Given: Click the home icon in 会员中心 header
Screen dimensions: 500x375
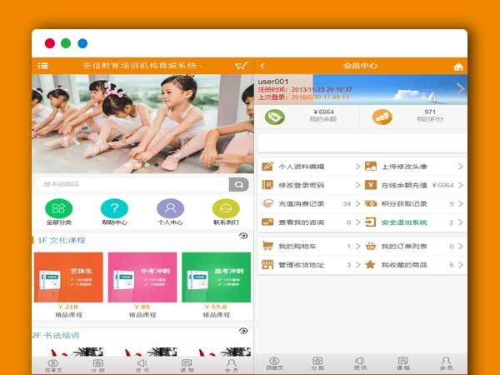Looking at the screenshot, I should pyautogui.click(x=457, y=67).
